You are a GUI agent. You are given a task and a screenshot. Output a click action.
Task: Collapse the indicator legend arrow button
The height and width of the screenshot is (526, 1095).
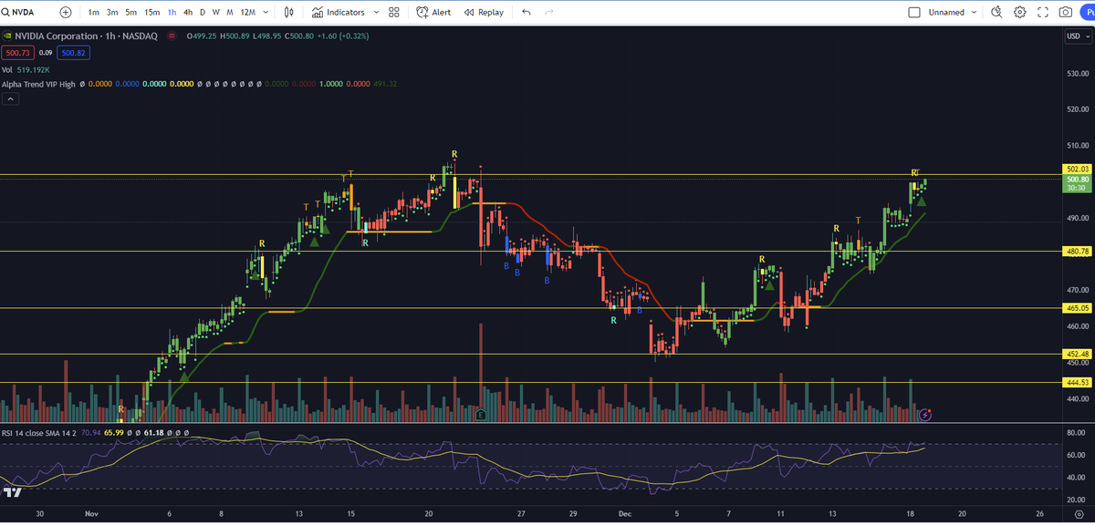click(11, 99)
